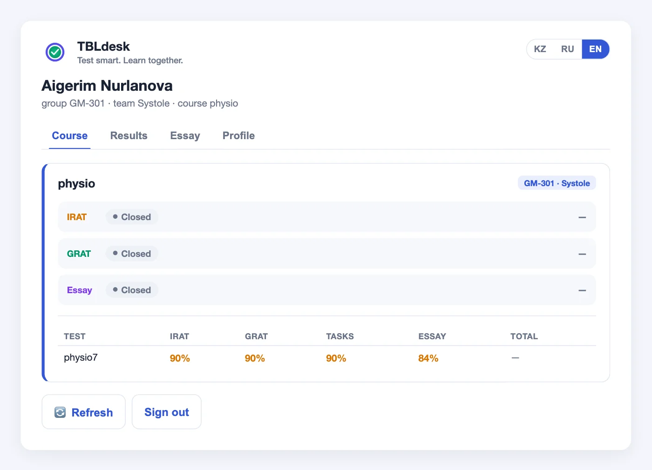Select the EN language option
652x470 pixels.
pyautogui.click(x=595, y=49)
